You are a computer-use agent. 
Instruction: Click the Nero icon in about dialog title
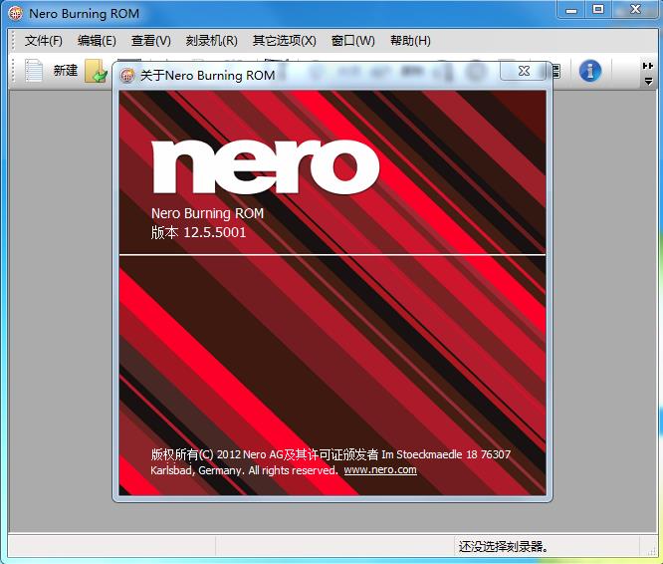pyautogui.click(x=127, y=76)
